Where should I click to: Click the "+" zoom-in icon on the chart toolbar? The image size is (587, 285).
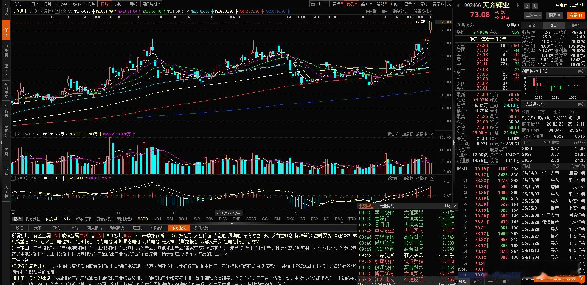click(x=319, y=4)
